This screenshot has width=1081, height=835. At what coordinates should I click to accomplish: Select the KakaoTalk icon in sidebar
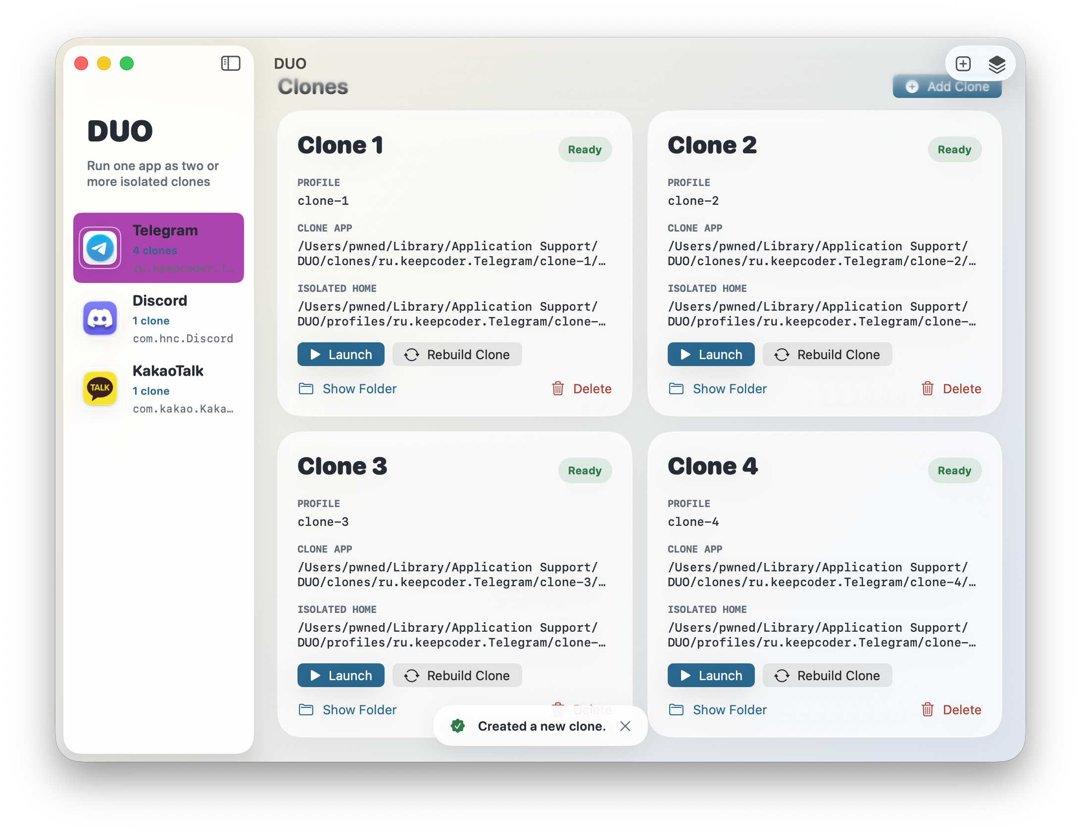point(100,389)
